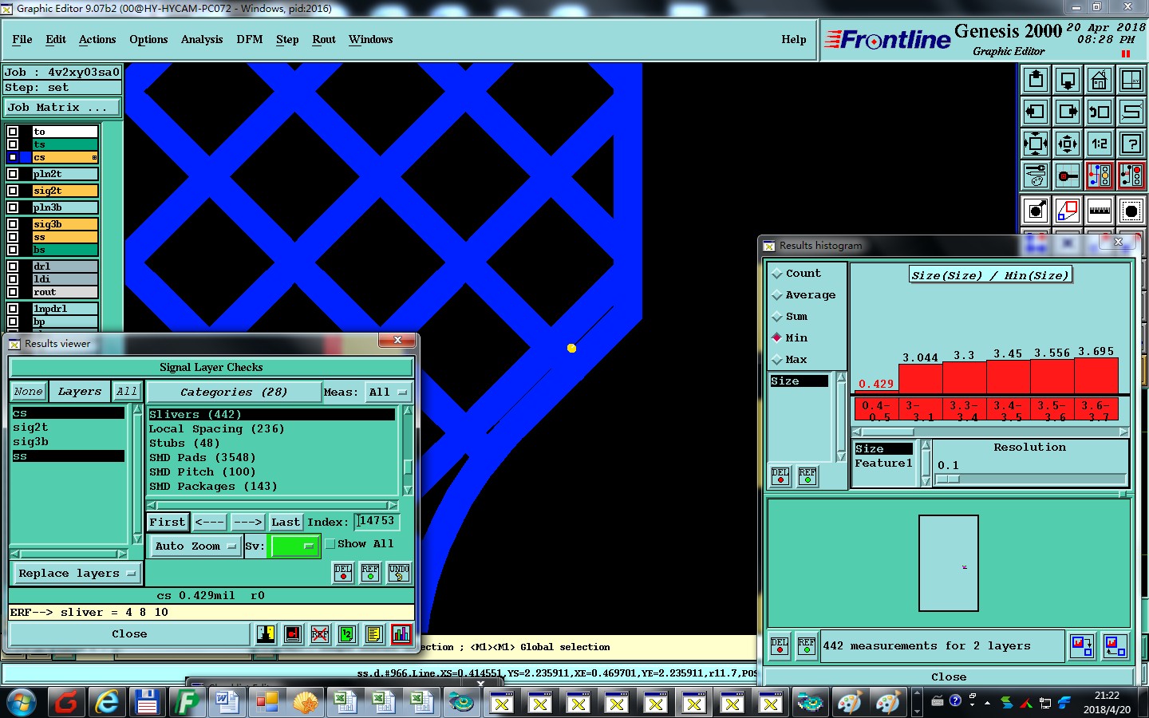Image resolution: width=1149 pixels, height=718 pixels.
Task: Select the Max radio option in histogram
Action: pyautogui.click(x=777, y=360)
